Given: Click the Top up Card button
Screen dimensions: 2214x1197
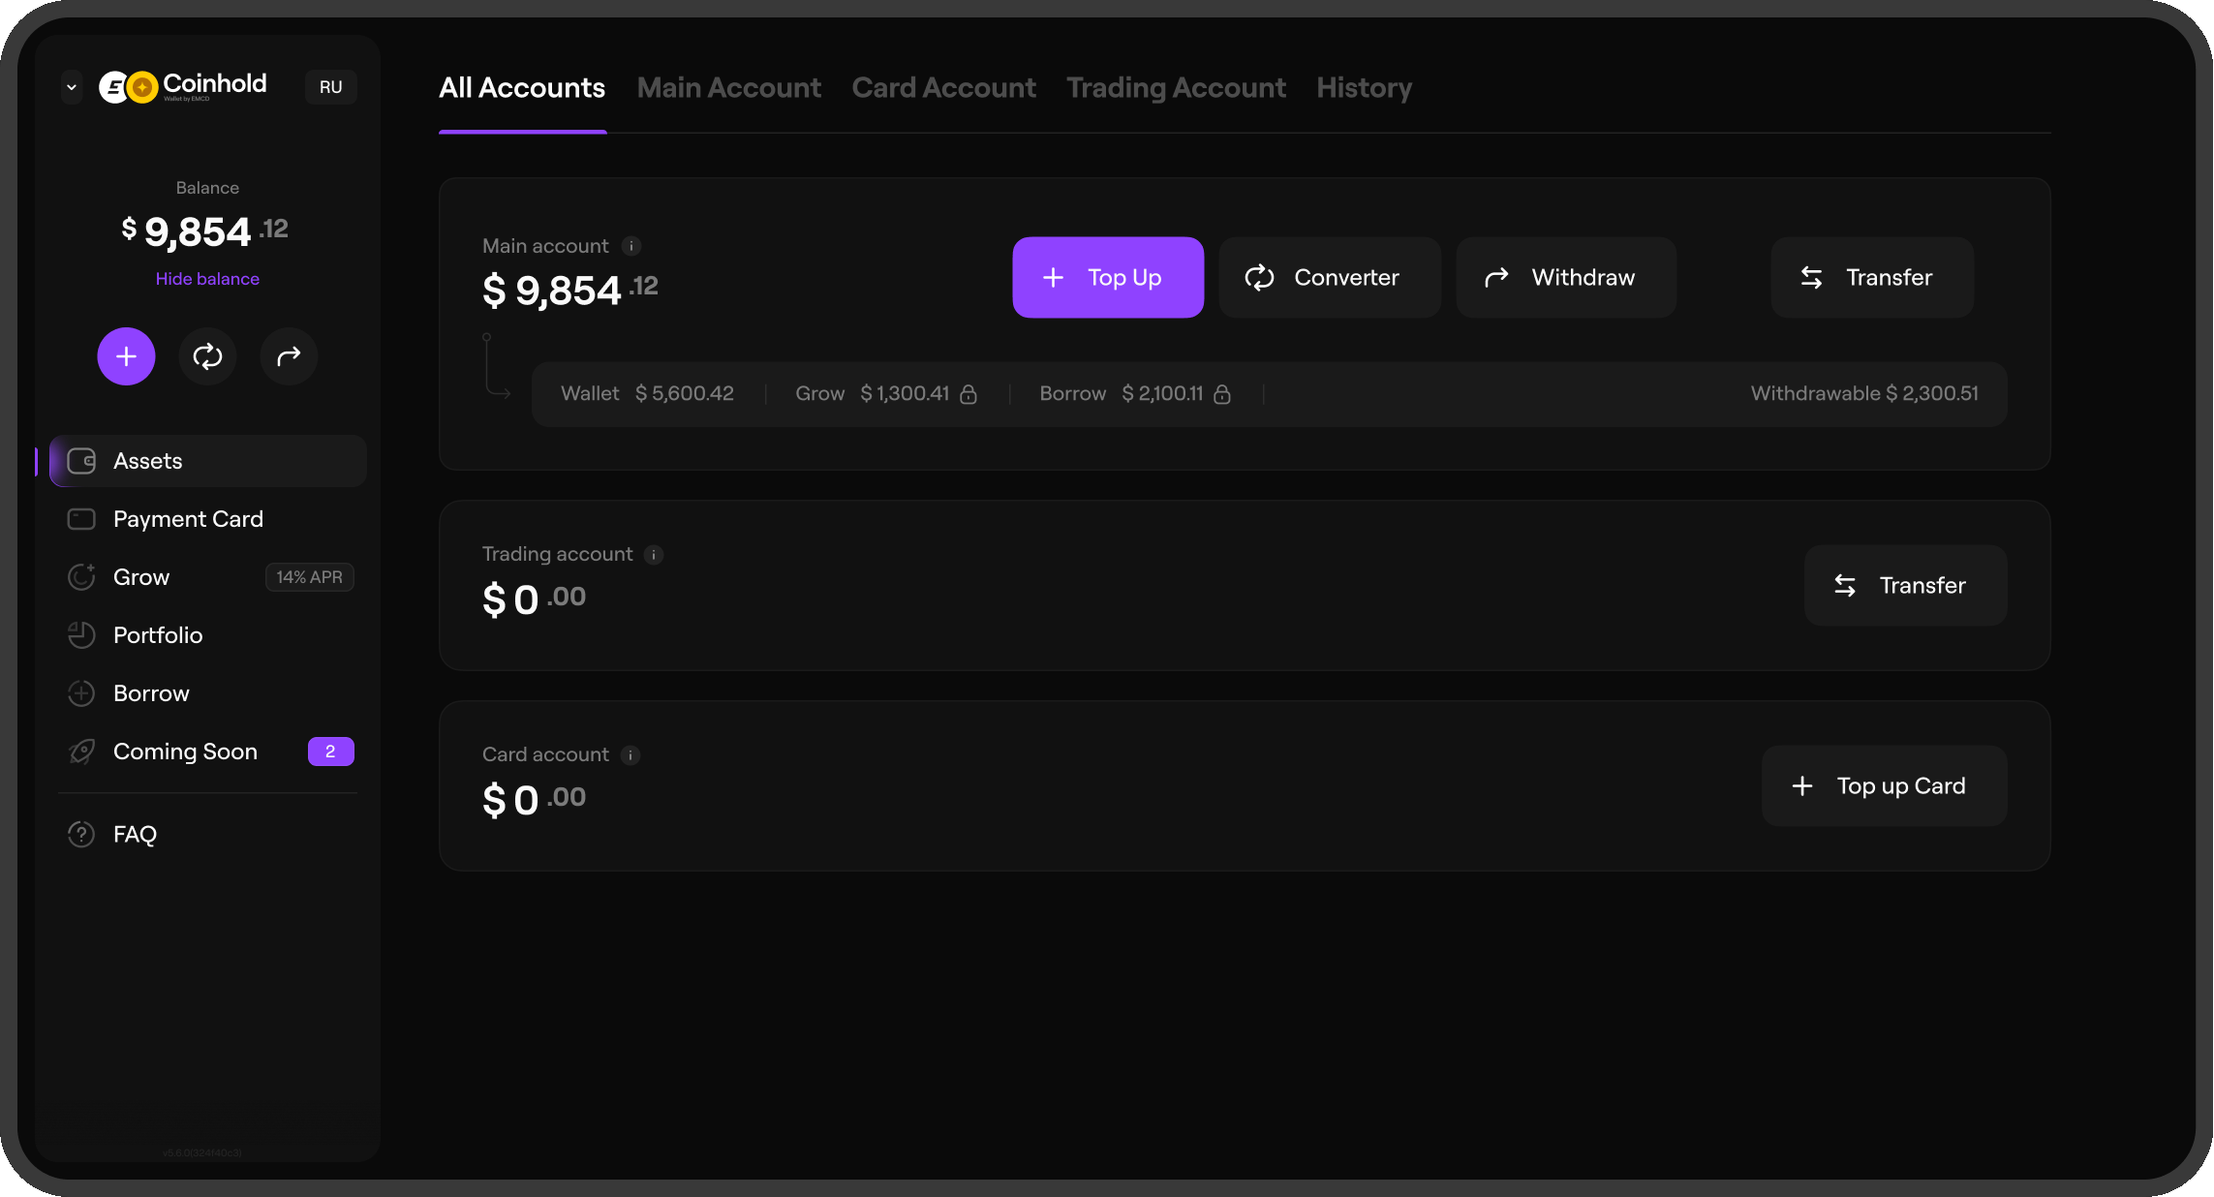Looking at the screenshot, I should tap(1884, 785).
